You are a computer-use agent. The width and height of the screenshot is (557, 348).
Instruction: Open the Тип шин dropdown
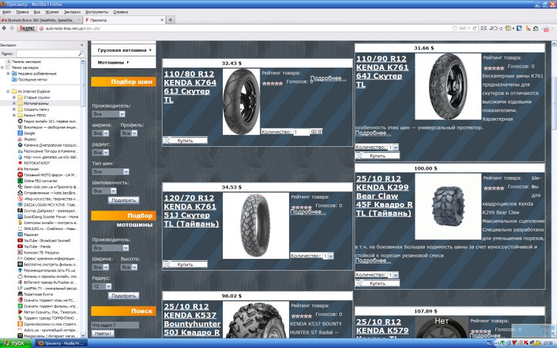tap(111, 172)
